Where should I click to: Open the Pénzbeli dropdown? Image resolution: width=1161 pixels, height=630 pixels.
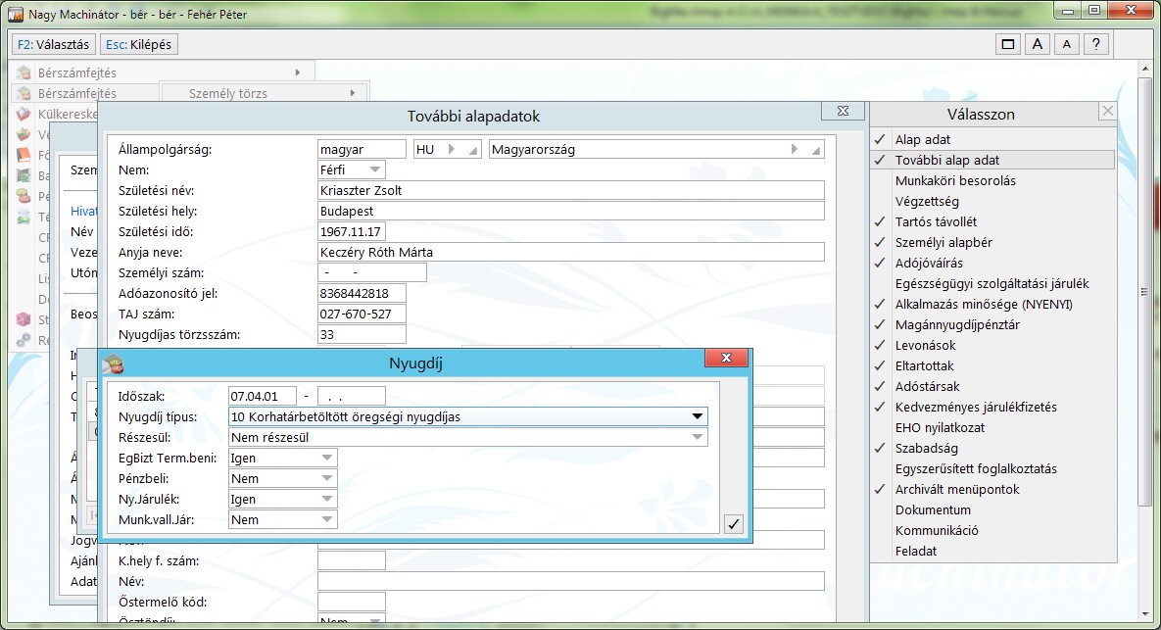(x=326, y=479)
